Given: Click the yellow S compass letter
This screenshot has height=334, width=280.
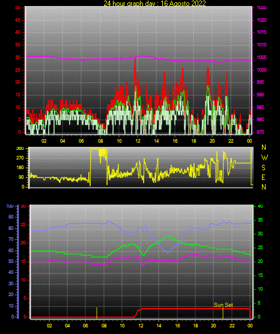Looking at the screenshot, I should coord(263,168).
